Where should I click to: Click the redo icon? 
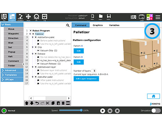[x=42, y=103]
